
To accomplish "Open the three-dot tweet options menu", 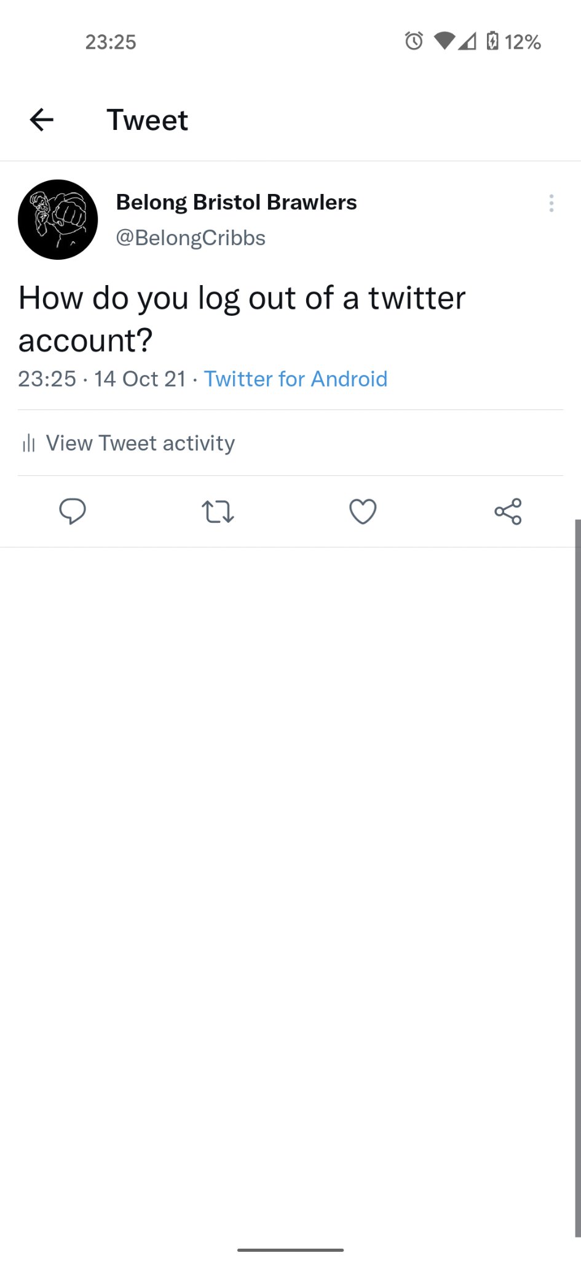I will tap(551, 203).
